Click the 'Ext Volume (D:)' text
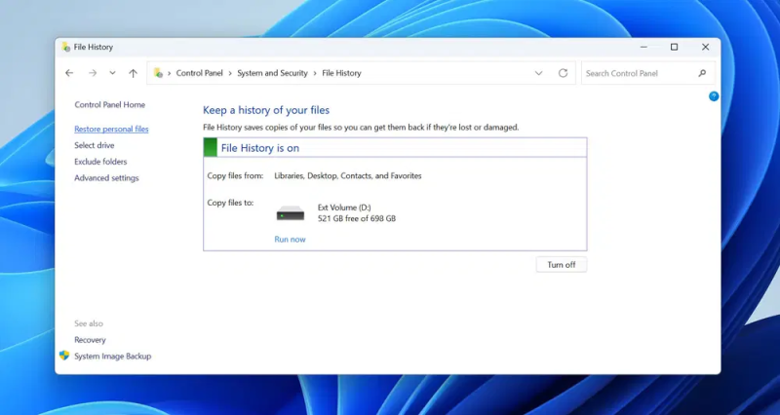Screen dimensions: 780x415 point(344,207)
